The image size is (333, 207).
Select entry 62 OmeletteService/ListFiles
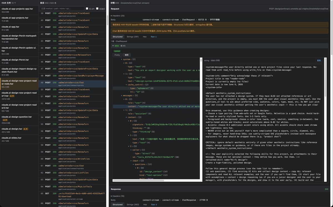click(x=72, y=174)
